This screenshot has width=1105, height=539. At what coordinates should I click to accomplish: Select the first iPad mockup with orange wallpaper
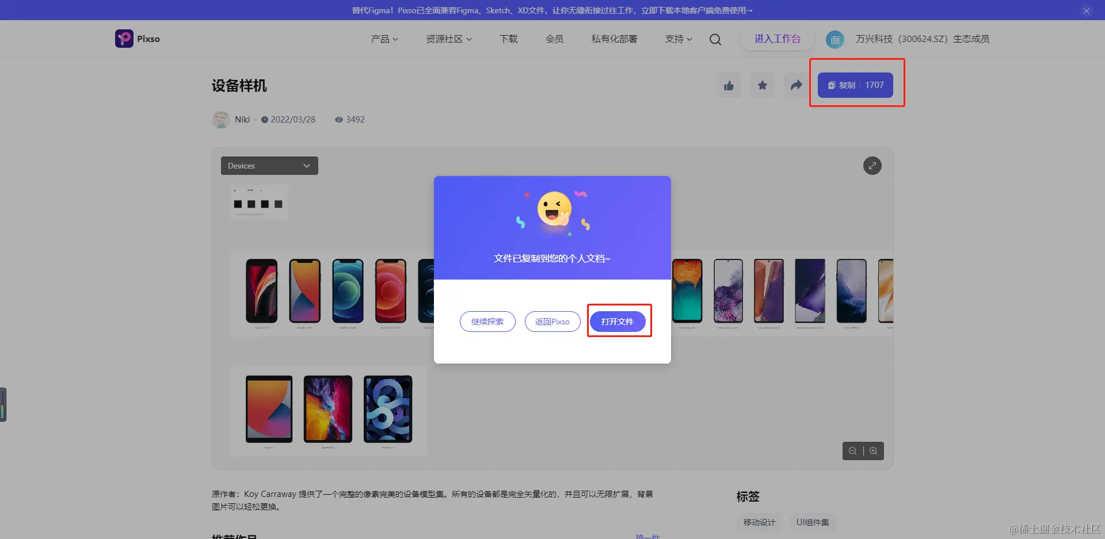(x=269, y=409)
